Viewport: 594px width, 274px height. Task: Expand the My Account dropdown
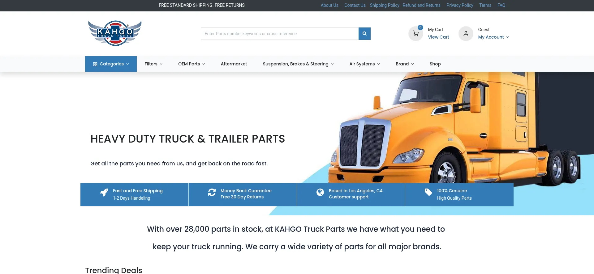click(493, 37)
